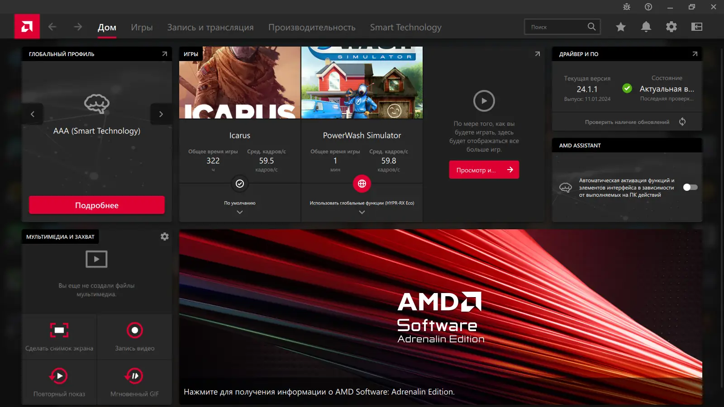The width and height of the screenshot is (724, 407).
Task: Open the Icarus game thumbnail
Action: [240, 82]
